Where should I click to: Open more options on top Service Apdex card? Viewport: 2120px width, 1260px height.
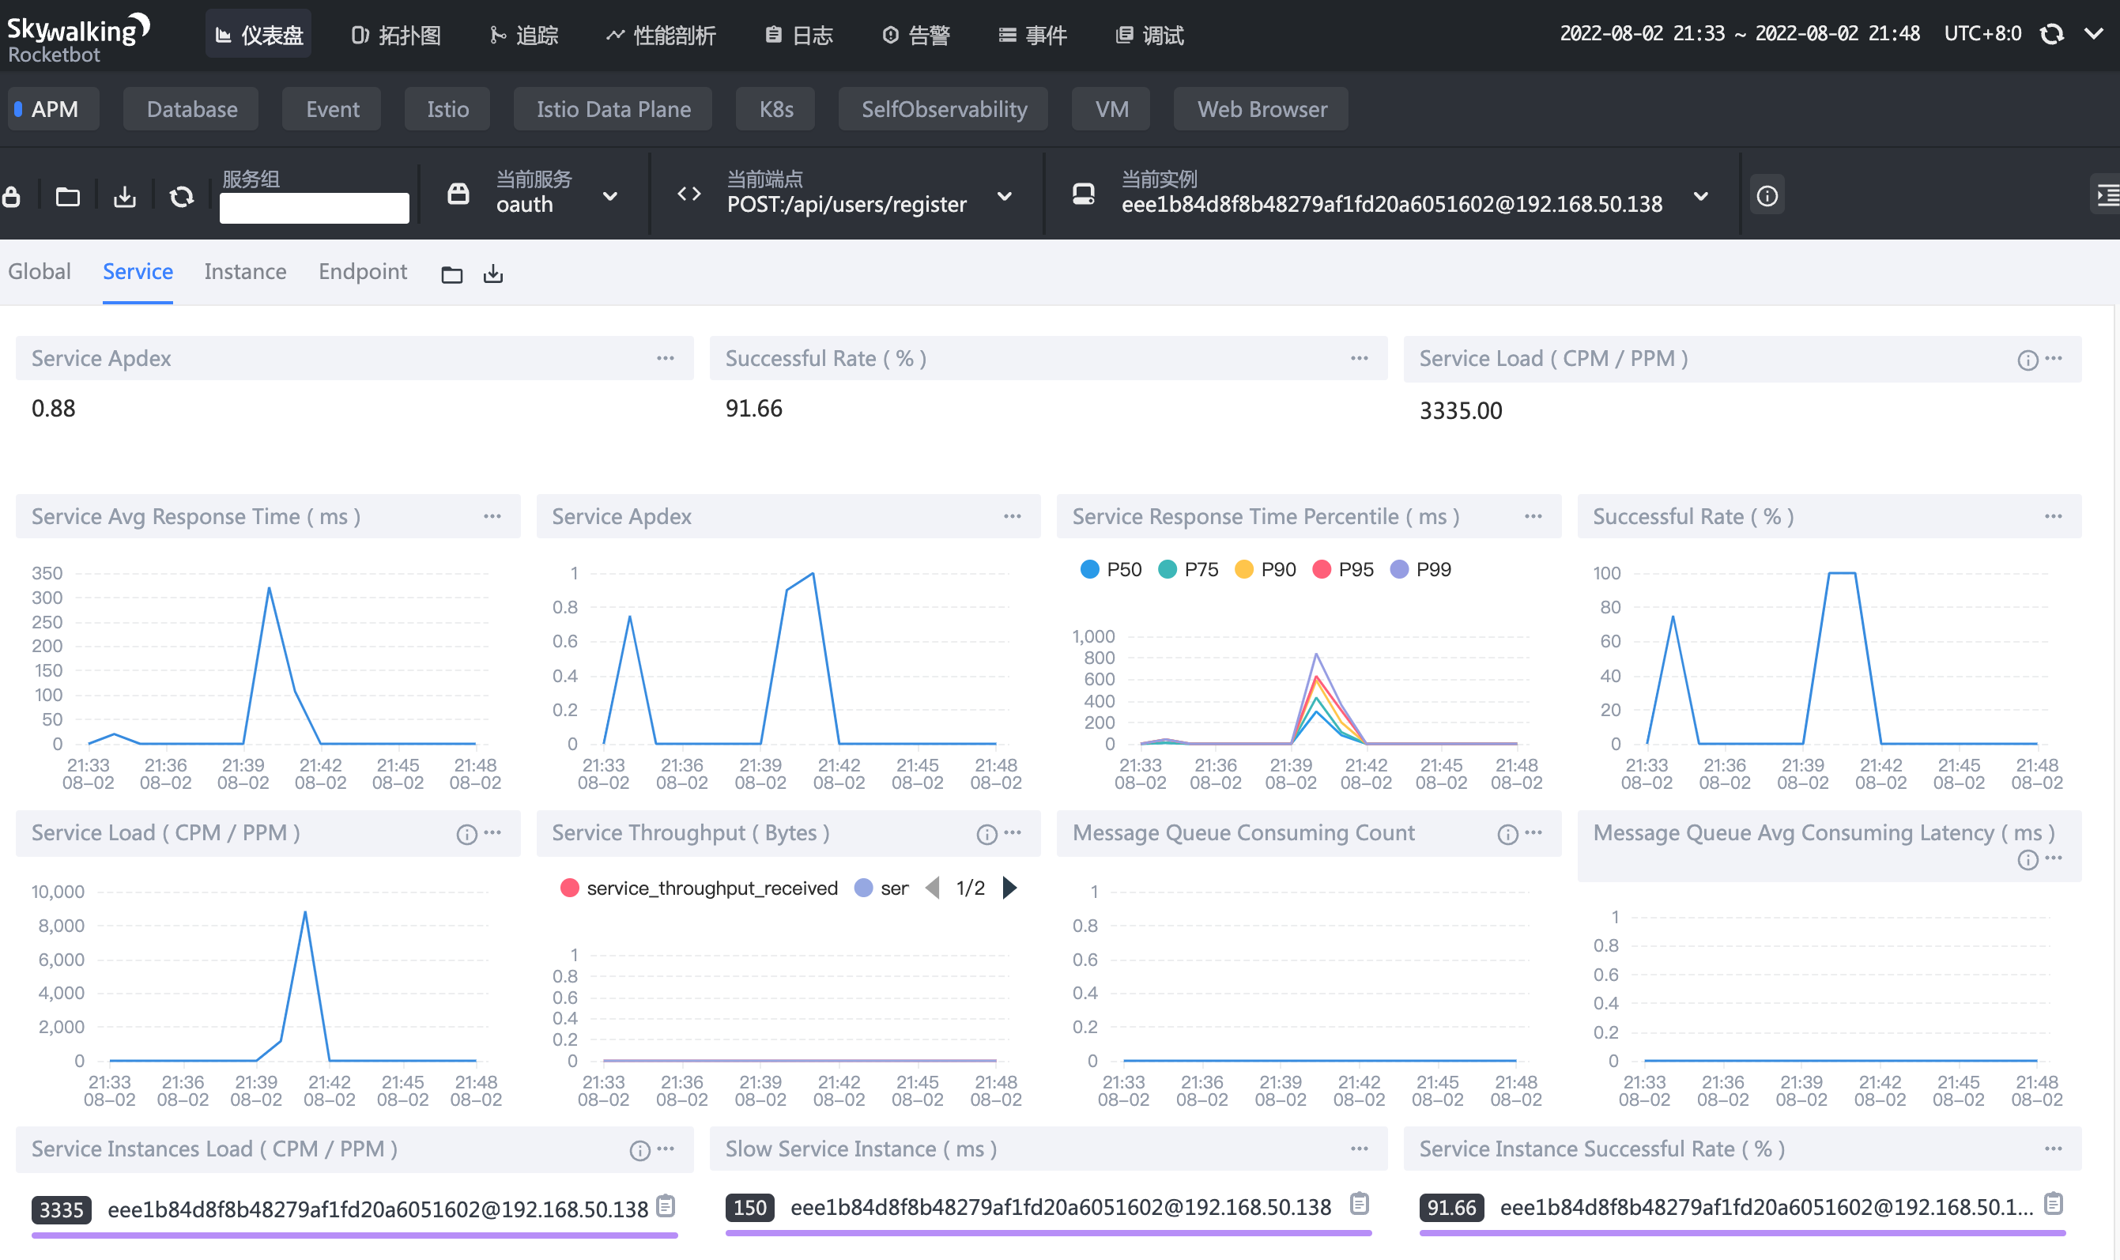666,358
